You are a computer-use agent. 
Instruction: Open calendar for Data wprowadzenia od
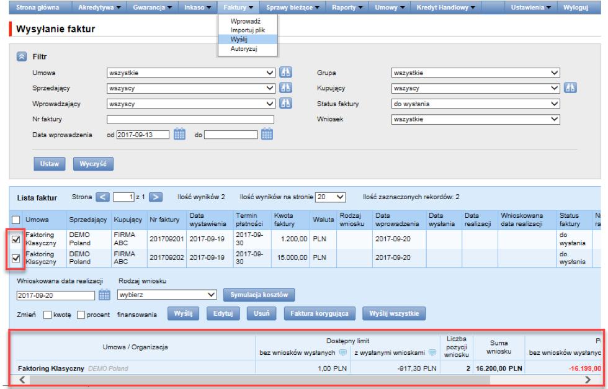pyautogui.click(x=179, y=134)
